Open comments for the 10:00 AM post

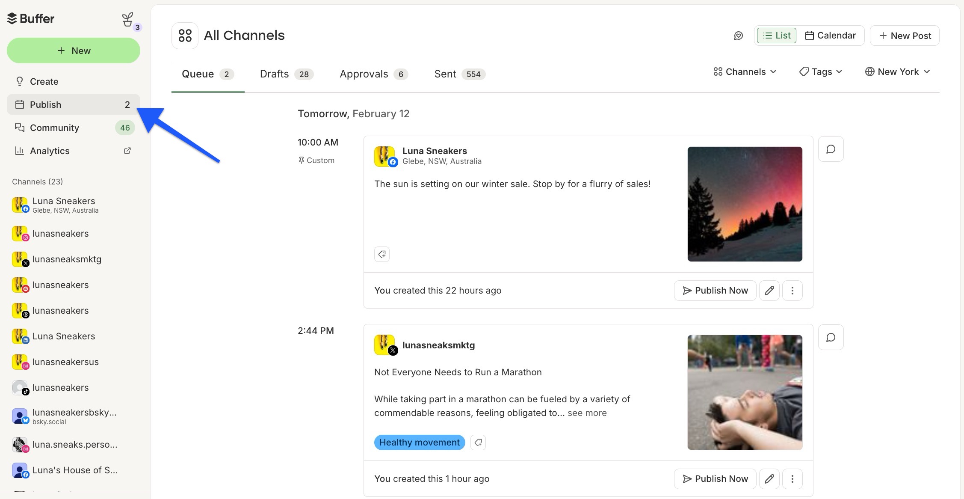831,149
